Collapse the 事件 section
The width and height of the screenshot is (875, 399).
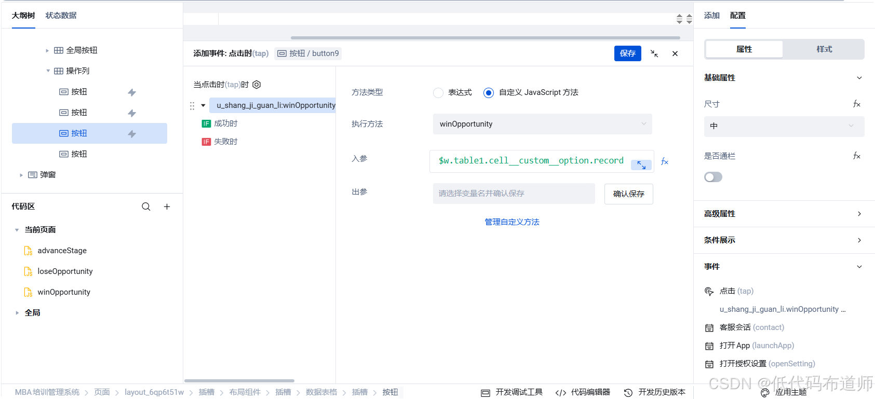click(x=859, y=267)
